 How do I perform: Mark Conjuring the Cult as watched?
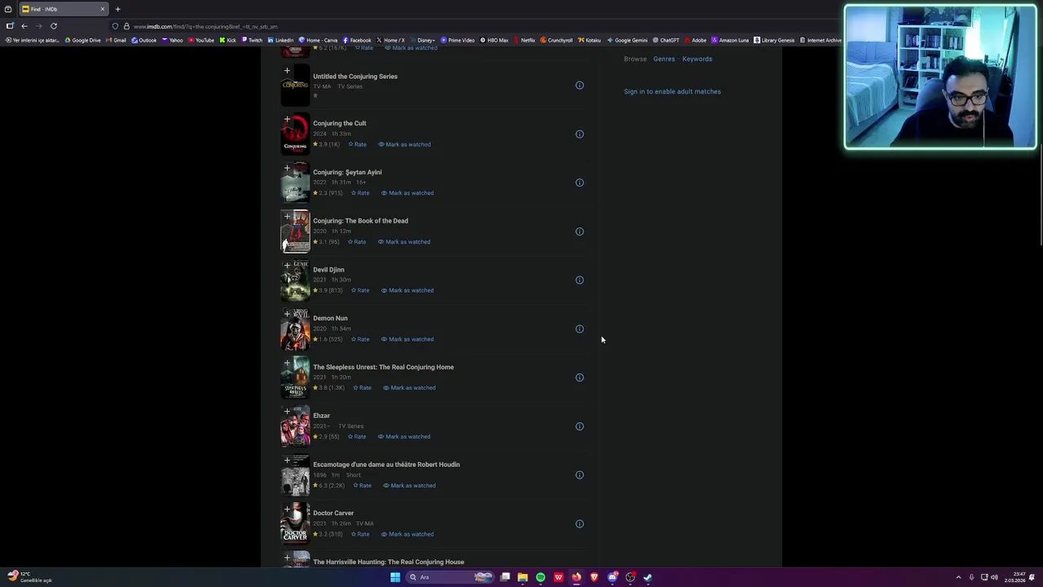pyautogui.click(x=404, y=144)
